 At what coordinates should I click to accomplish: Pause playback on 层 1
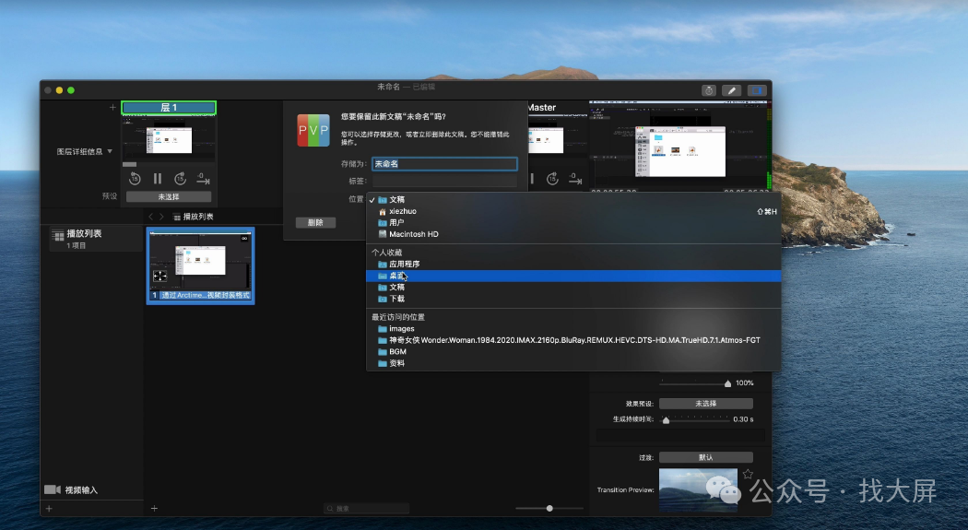(x=157, y=179)
